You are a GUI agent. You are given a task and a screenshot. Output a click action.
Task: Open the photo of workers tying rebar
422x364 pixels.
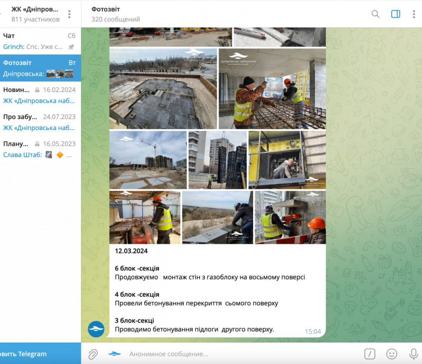tap(272, 89)
